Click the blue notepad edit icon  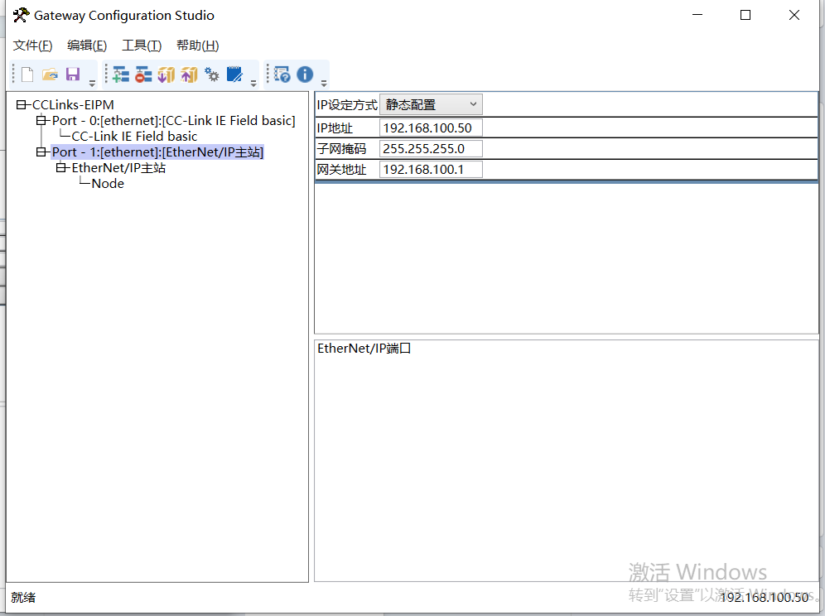pyautogui.click(x=234, y=75)
